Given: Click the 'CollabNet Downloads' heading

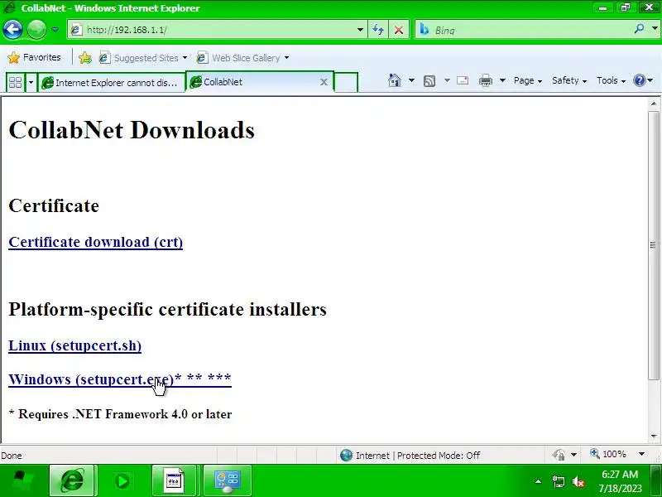Looking at the screenshot, I should click(x=132, y=130).
